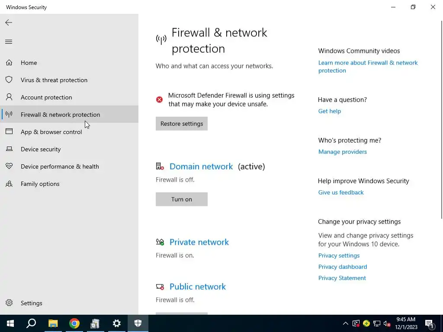Click the Device performance & health heart icon
443x332 pixels.
[x=9, y=166]
